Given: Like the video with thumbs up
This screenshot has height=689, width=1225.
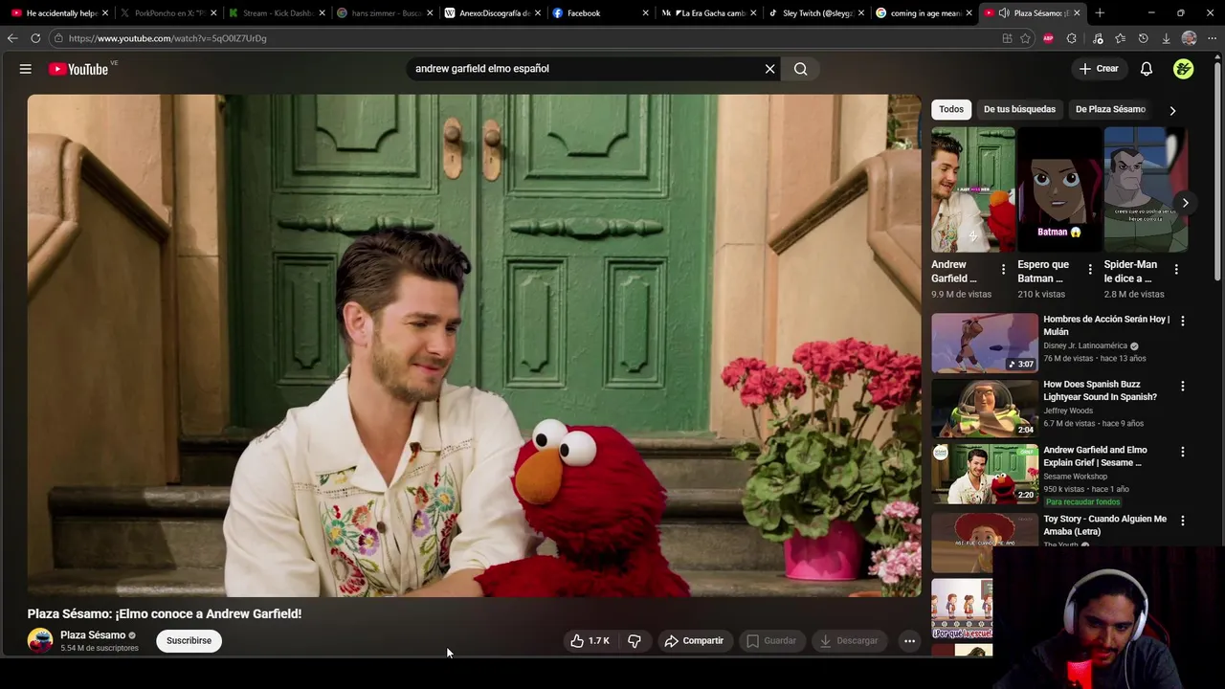Looking at the screenshot, I should [x=590, y=641].
